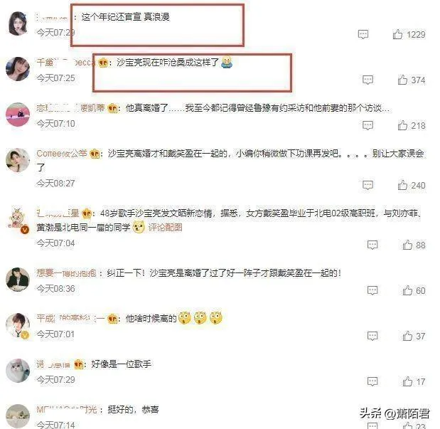The height and width of the screenshot is (429, 440).
Task: Click the white cat avatar
Action: click(x=18, y=371)
